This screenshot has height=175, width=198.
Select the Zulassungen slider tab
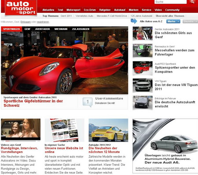pos(81,29)
